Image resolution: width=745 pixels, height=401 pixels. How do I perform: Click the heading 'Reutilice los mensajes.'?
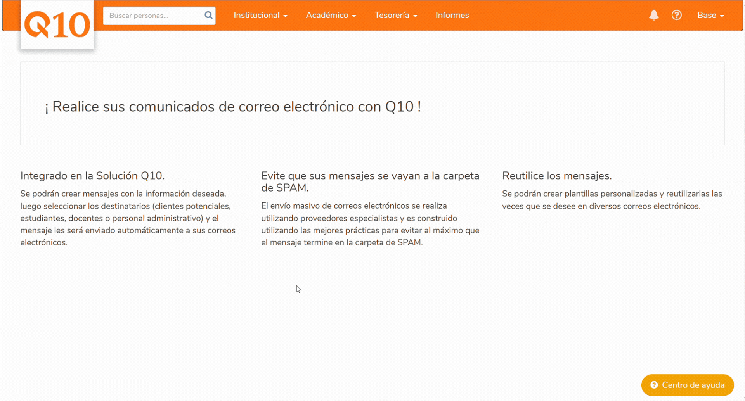click(x=557, y=176)
